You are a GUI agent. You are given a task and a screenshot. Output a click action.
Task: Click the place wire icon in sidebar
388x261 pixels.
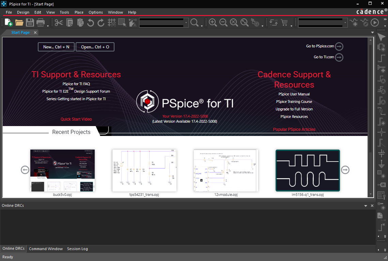click(x=382, y=58)
